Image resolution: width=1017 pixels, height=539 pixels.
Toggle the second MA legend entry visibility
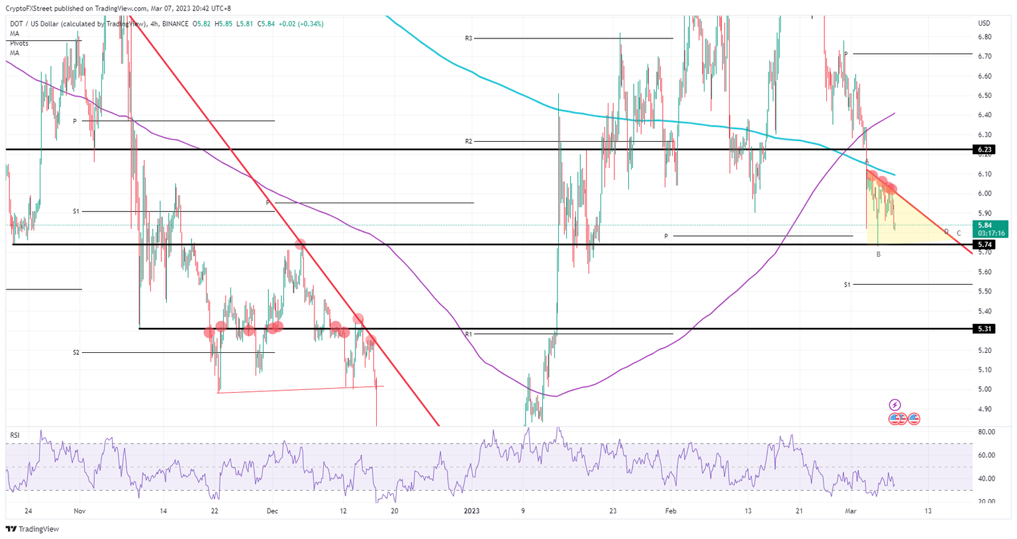click(x=14, y=52)
